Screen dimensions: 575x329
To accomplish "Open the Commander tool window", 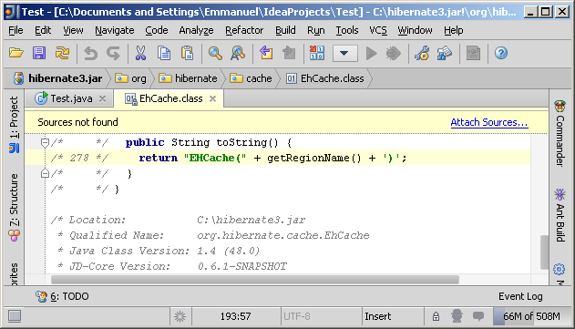I will 560,133.
